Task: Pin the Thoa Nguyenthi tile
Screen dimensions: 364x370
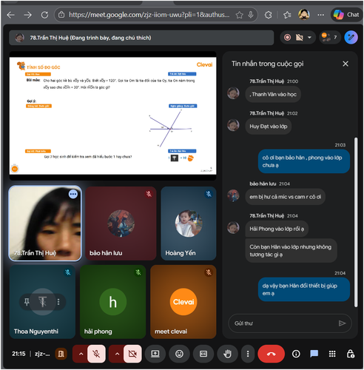Action: [x=27, y=302]
